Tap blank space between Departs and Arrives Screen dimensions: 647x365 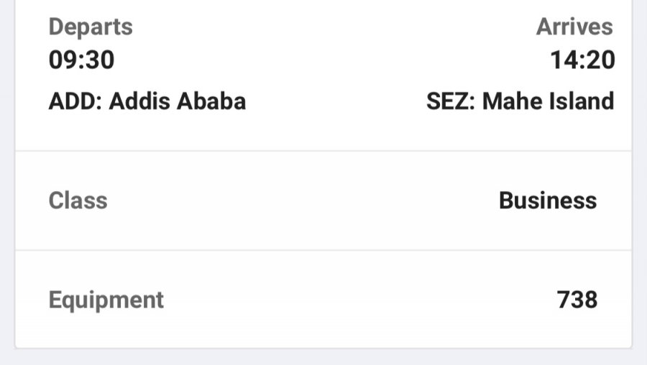(x=331, y=27)
